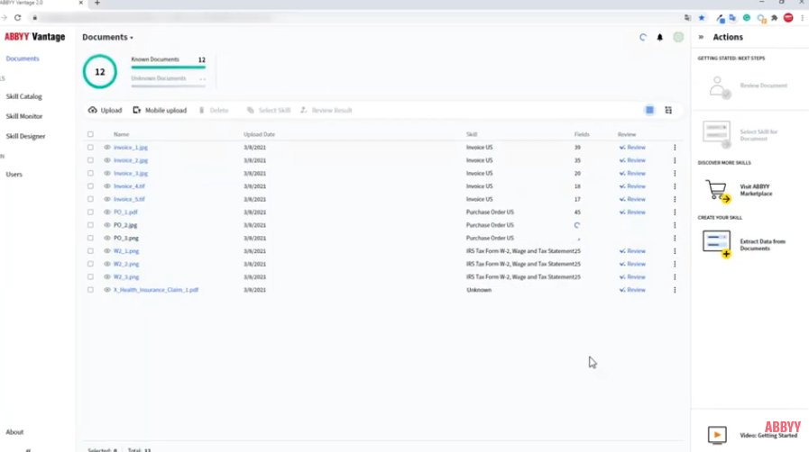Open the invoice_1.jpg document link

[x=131, y=148]
